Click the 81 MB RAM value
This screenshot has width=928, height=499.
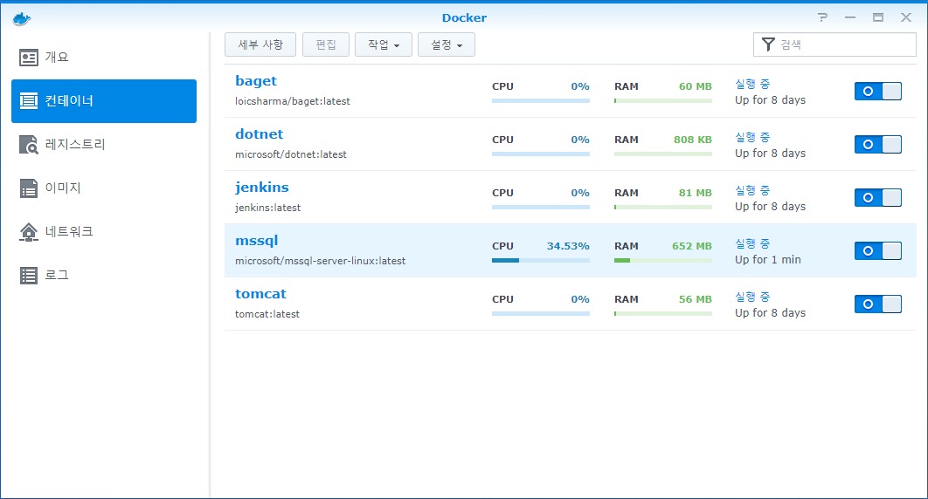[696, 193]
